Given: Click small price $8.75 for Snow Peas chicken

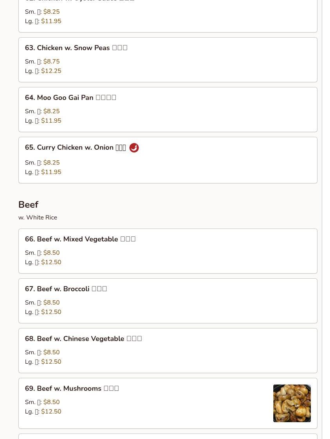Looking at the screenshot, I should (x=51, y=62).
